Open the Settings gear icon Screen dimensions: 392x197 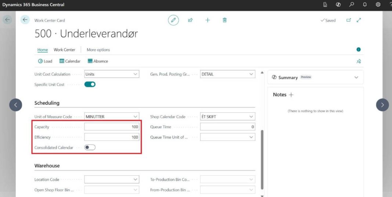(x=378, y=4)
